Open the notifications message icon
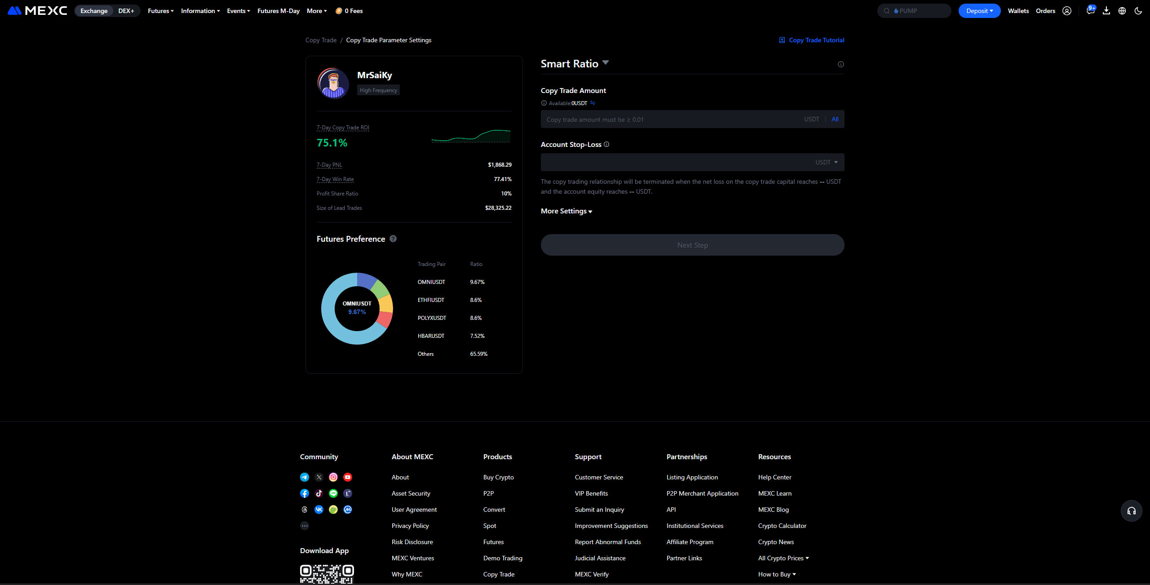 1090,11
